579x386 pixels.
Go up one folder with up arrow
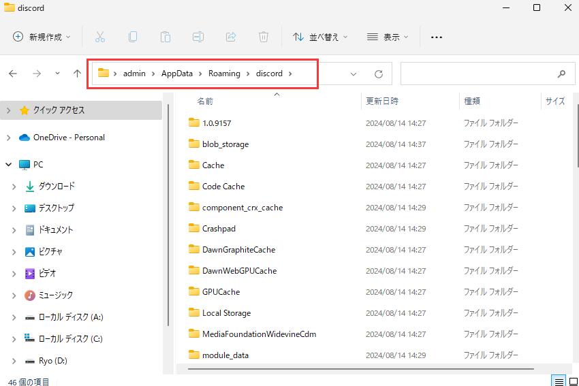(x=77, y=74)
